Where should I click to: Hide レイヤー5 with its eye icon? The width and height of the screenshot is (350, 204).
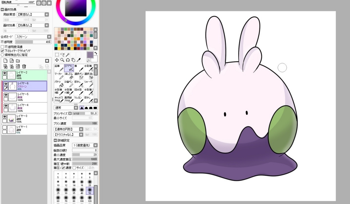pos(6,94)
